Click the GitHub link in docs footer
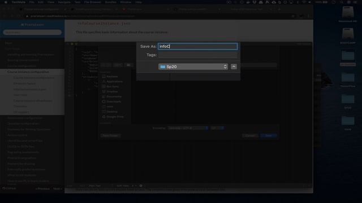 click(x=9, y=188)
